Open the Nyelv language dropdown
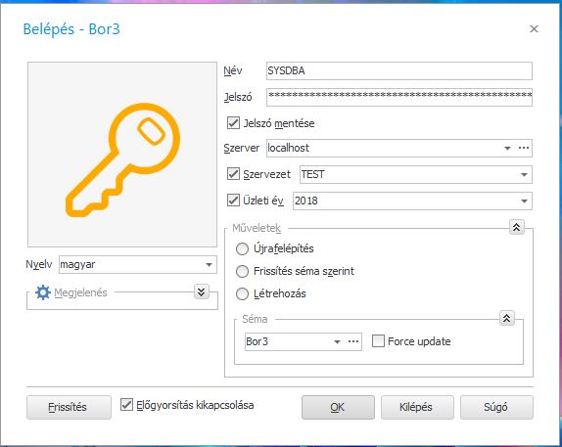562x447 pixels. (209, 265)
